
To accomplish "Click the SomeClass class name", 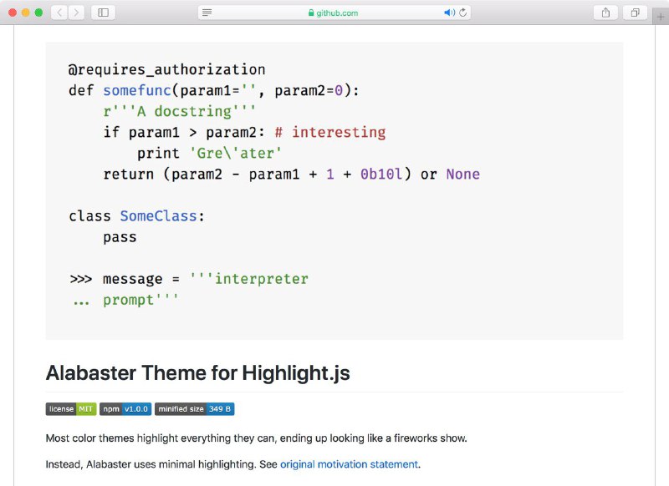I will (158, 216).
